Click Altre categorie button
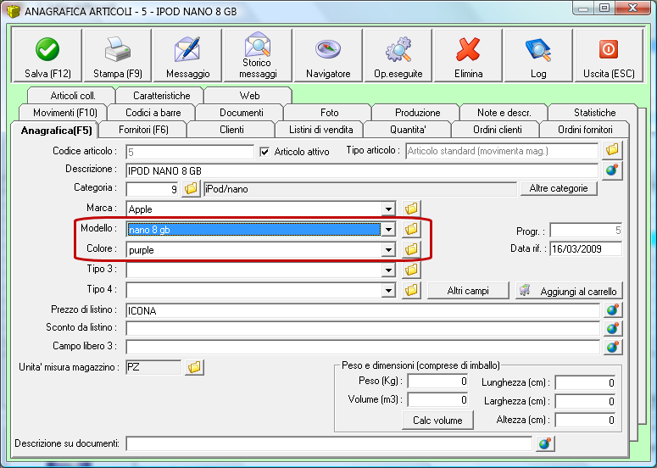 [559, 188]
